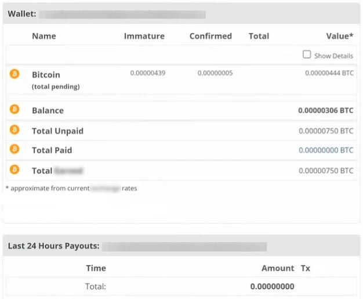Click the Bitcoin icon in the total pending row
Viewport: 363px width, 299px height.
(14, 74)
